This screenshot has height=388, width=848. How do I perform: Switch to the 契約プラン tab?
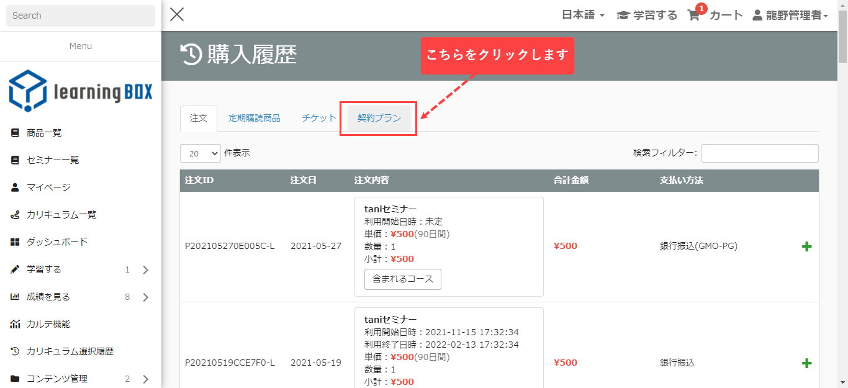pos(379,119)
